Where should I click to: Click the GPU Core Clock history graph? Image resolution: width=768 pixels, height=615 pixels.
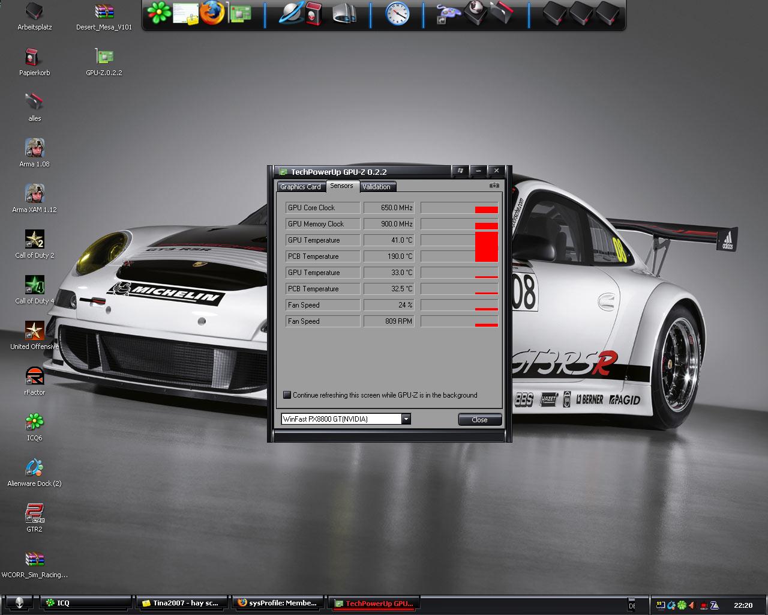[x=459, y=208]
